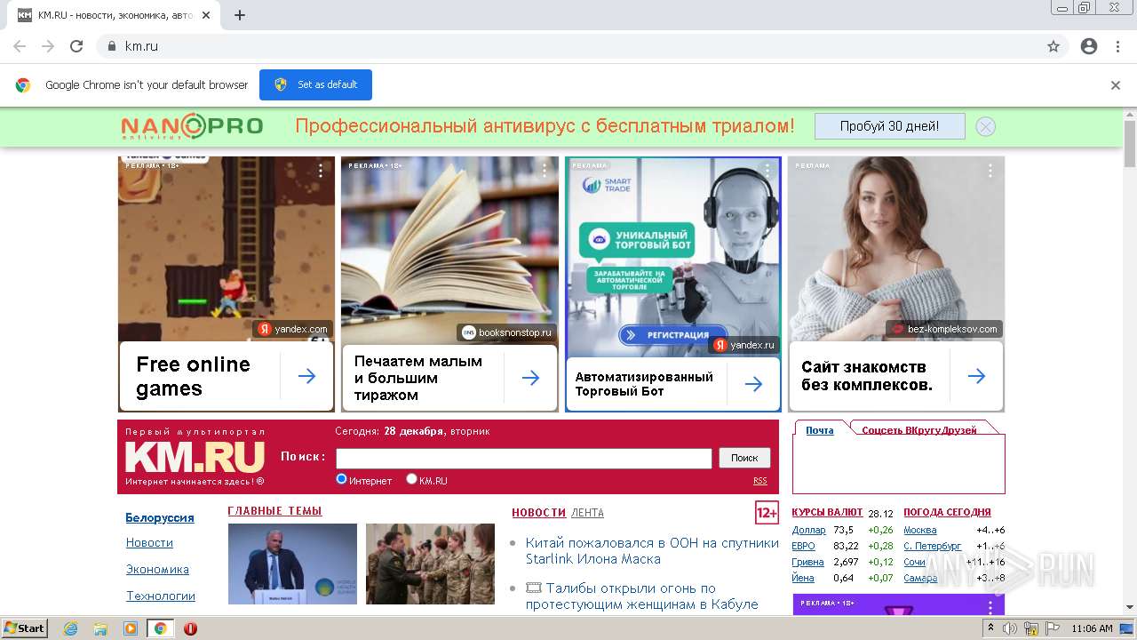Viewport: 1137px width, 640px height.
Task: Reload the km.ru page
Action: pyautogui.click(x=76, y=46)
